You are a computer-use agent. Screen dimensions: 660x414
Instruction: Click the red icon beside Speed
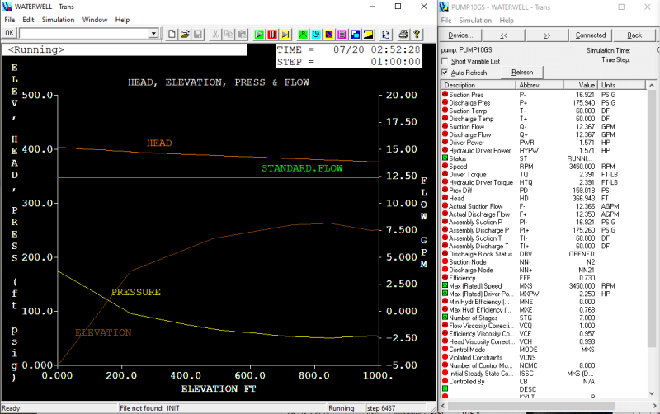[445, 166]
